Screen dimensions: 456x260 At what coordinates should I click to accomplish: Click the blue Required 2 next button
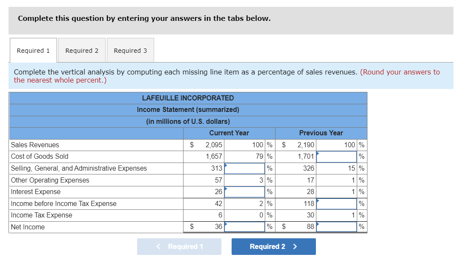pos(274,247)
